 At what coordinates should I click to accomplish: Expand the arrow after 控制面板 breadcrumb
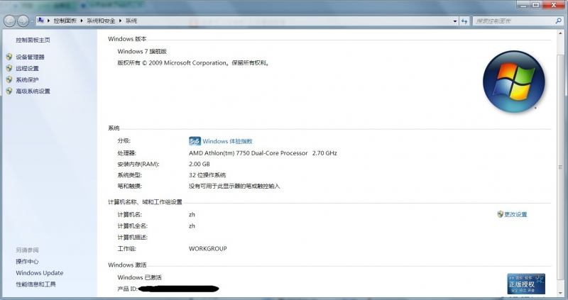(x=82, y=21)
